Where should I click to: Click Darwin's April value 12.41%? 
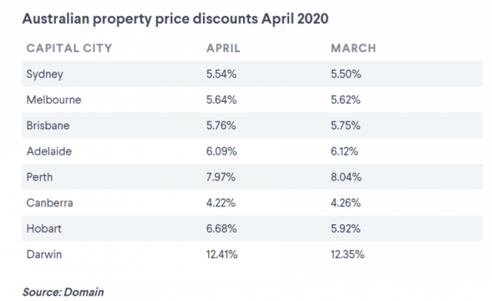pyautogui.click(x=222, y=254)
